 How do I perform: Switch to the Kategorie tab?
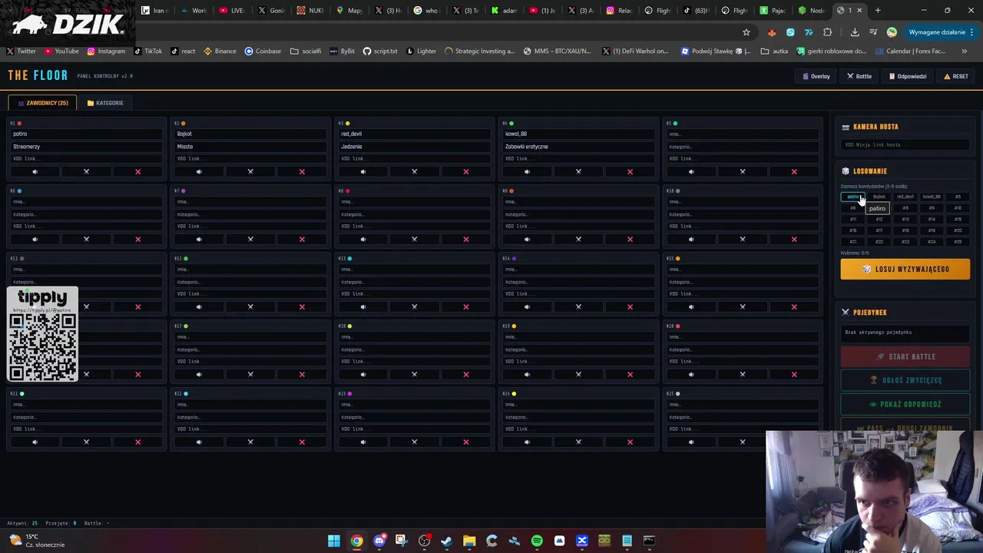point(105,103)
